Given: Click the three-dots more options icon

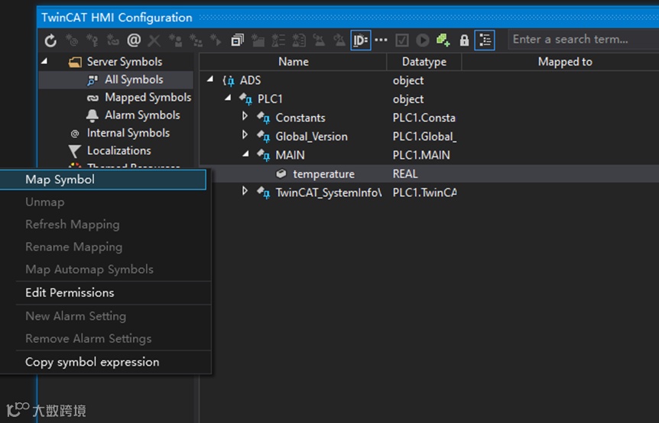Looking at the screenshot, I should (381, 40).
